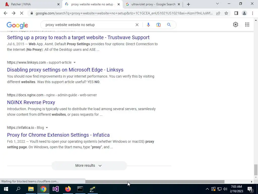258x194 pixels.
Task: Bookmark this page with the star icon
Action: (226, 13)
